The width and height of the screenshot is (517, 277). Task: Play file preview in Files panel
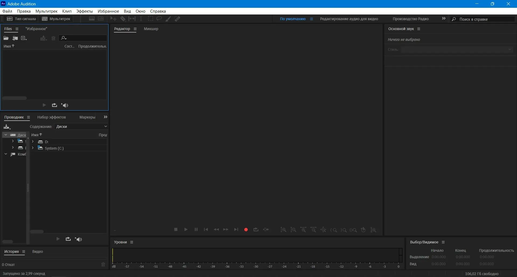(44, 105)
